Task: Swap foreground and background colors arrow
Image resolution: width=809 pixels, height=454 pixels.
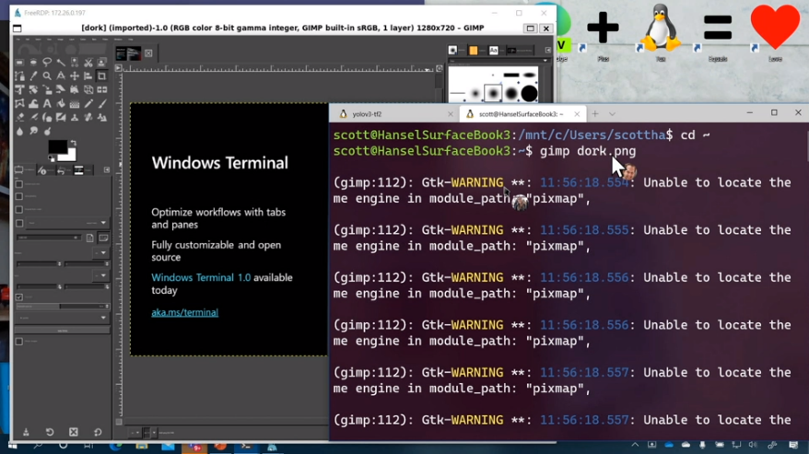Action: (74, 143)
